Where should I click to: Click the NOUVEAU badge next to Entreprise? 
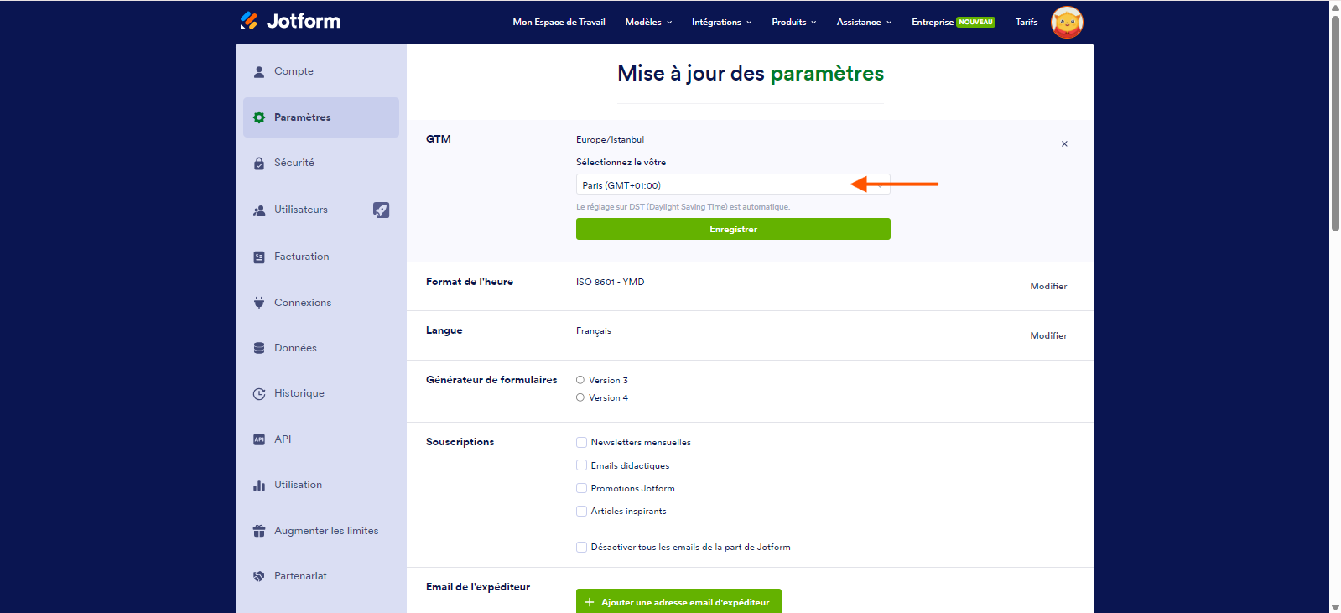(975, 23)
